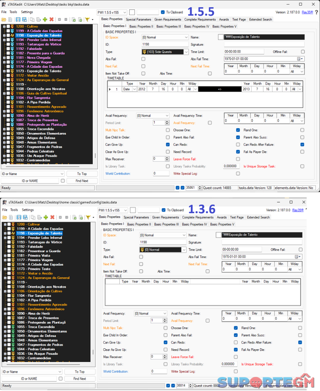
Task: Toggle Can Redo After Failure in bottom window
Action: click(300, 342)
